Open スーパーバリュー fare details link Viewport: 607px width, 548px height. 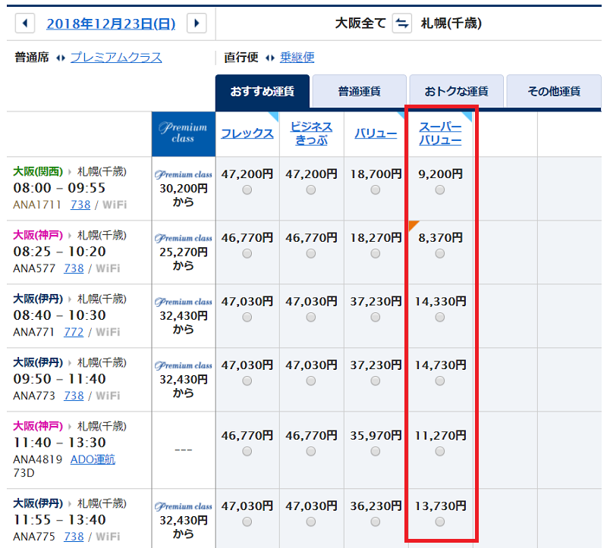[x=441, y=133]
